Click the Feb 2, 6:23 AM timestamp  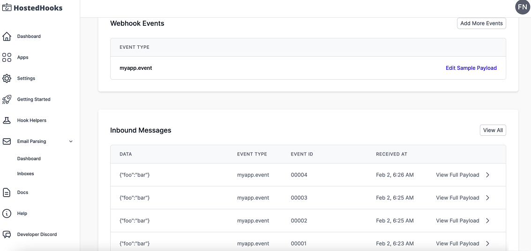395,244
